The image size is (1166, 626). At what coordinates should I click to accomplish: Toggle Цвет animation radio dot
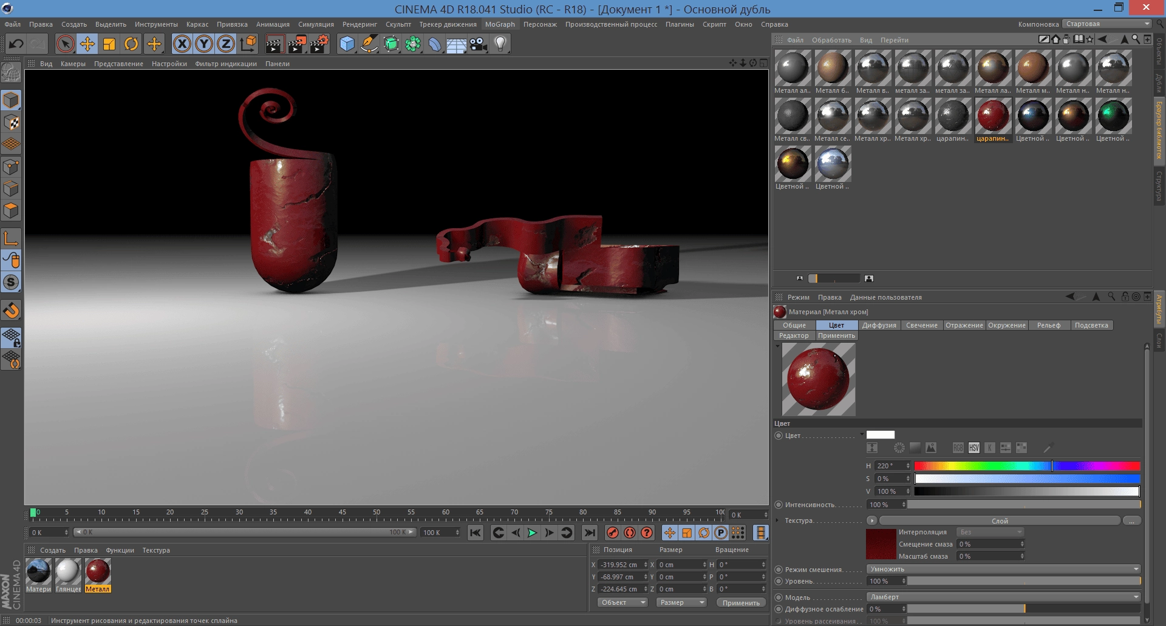tap(779, 436)
